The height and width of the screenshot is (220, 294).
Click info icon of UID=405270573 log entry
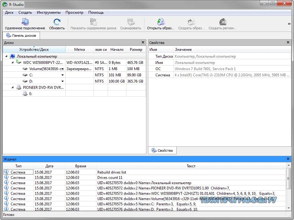(6, 193)
